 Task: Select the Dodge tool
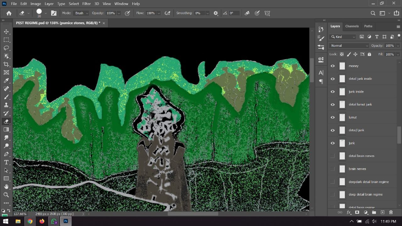pyautogui.click(x=6, y=146)
